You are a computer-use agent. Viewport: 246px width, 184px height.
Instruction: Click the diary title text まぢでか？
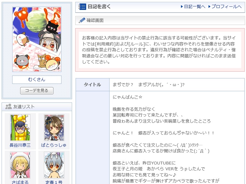coord(123,85)
